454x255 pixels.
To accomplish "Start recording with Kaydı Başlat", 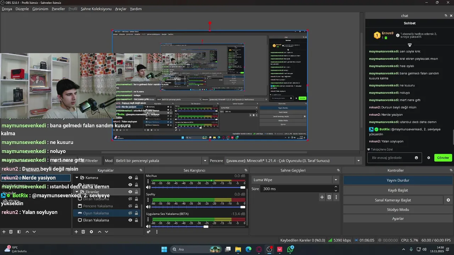I will click(398, 190).
